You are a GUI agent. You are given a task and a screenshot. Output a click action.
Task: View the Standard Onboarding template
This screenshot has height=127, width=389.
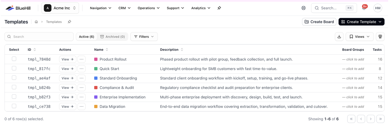click(68, 78)
